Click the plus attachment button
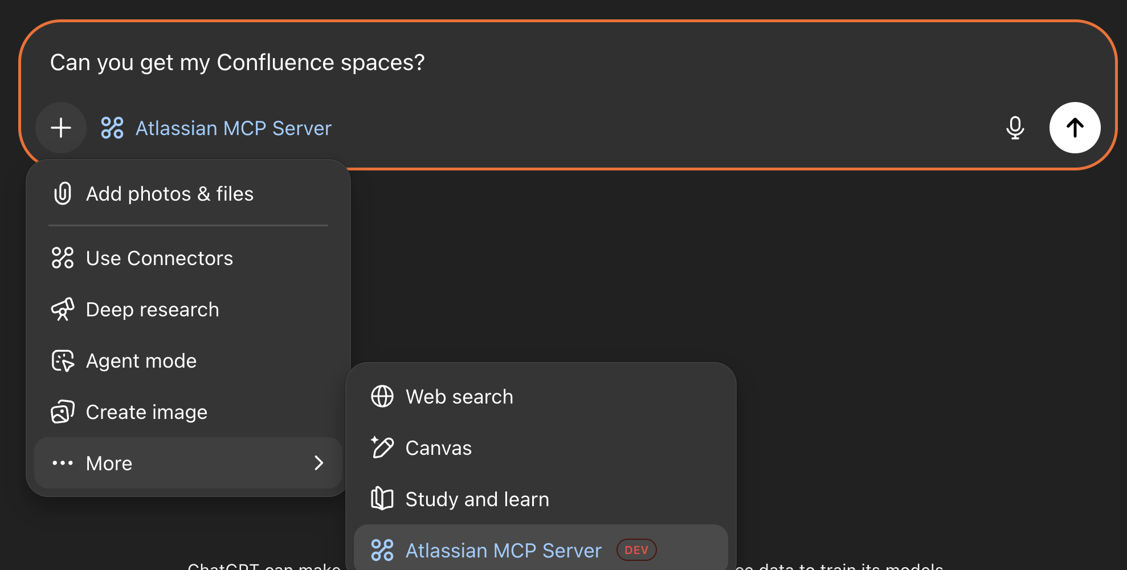The image size is (1127, 570). point(61,128)
